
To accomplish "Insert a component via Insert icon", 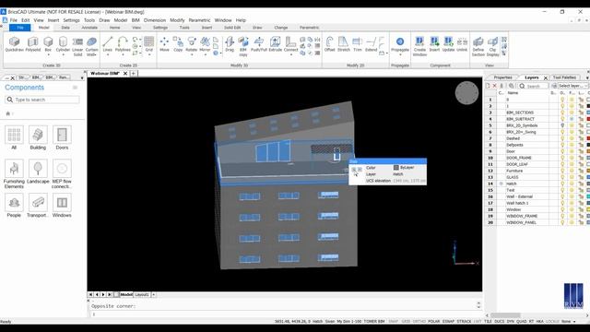I will click(x=434, y=44).
